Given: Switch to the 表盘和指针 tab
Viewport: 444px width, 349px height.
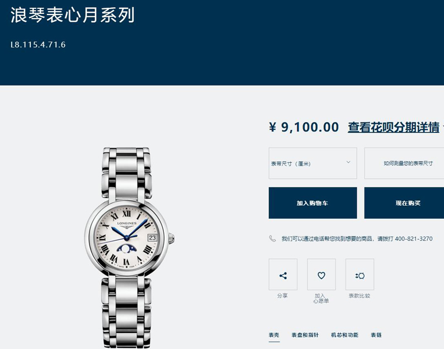Looking at the screenshot, I should click(x=305, y=335).
